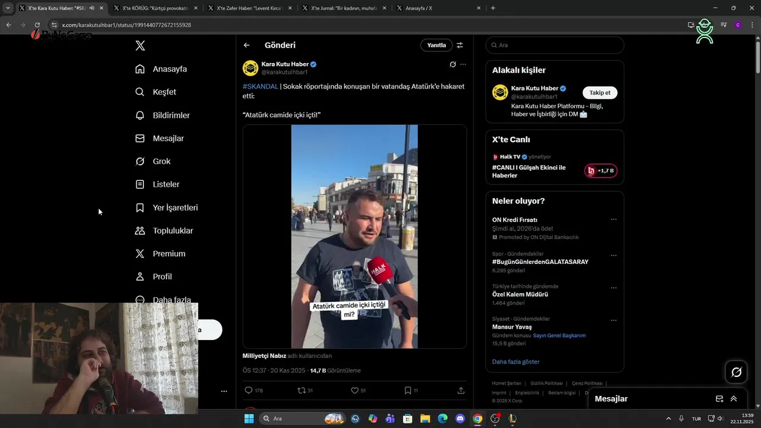This screenshot has width=761, height=428.
Task: Open Halk TV live broadcast card
Action: pyautogui.click(x=555, y=165)
